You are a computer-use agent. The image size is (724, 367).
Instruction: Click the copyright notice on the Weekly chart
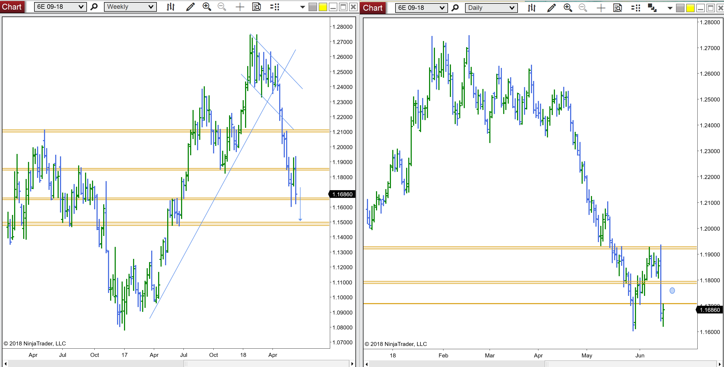(35, 343)
